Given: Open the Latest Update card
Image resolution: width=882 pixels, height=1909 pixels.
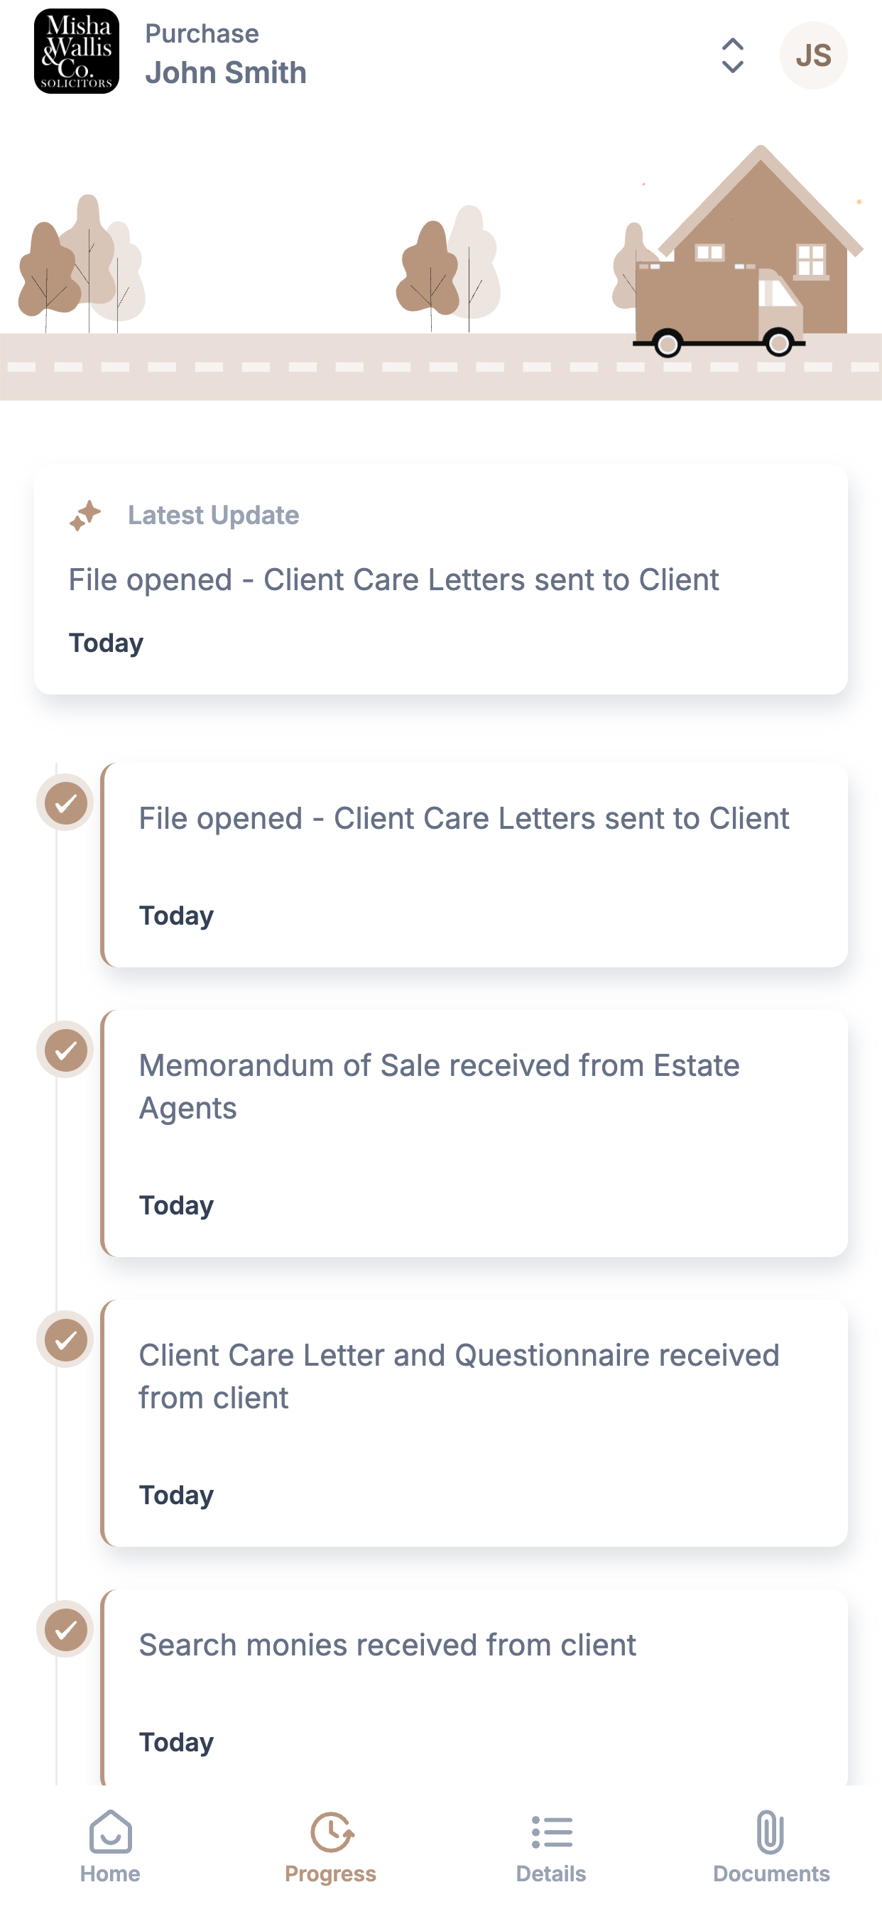Looking at the screenshot, I should [x=441, y=580].
